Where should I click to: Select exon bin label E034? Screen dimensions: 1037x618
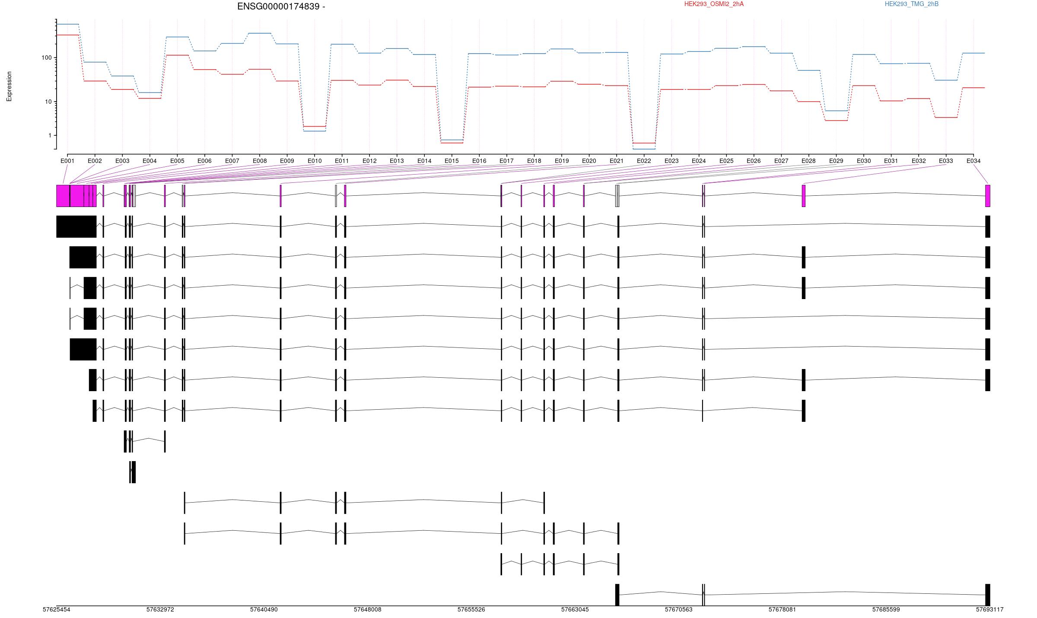pos(973,161)
